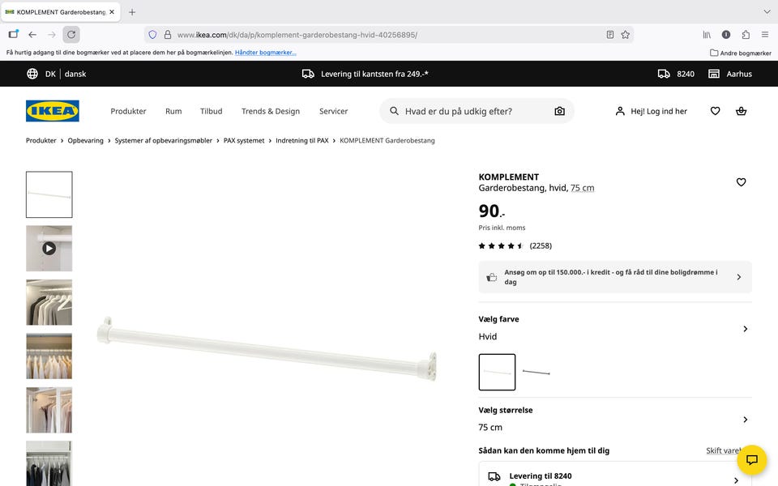Click the tracking protection shield icon

153,35
